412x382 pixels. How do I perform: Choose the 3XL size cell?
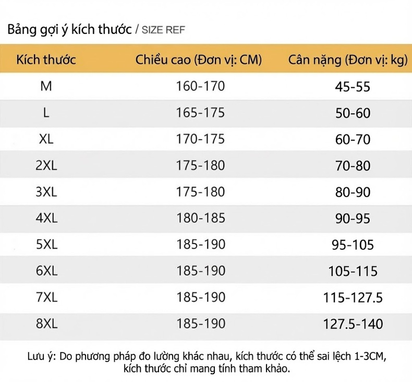coord(46,192)
